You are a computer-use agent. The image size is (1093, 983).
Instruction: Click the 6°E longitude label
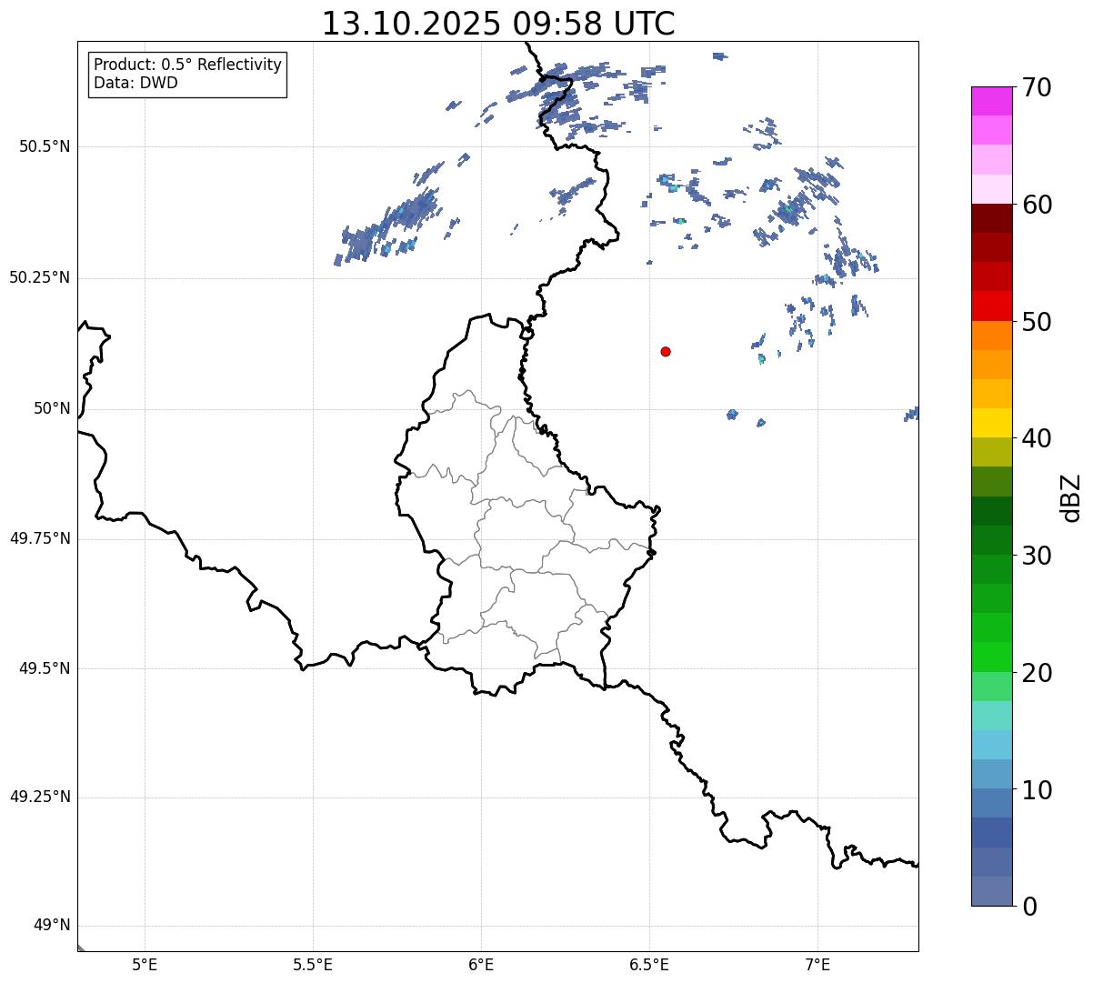[481, 965]
